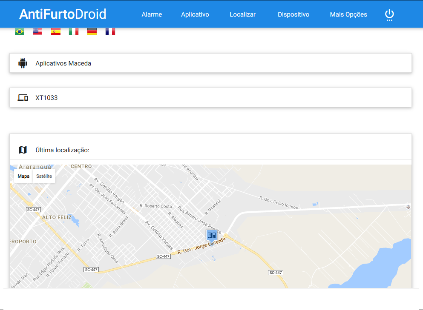Image resolution: width=423 pixels, height=310 pixels.
Task: Click R. Gov. Celso Ramos road label
Action: point(279,203)
